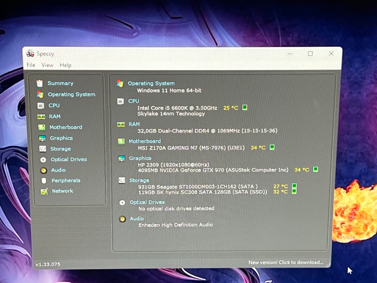
Task: Maximize the Speccy window
Action: pyautogui.click(x=310, y=53)
